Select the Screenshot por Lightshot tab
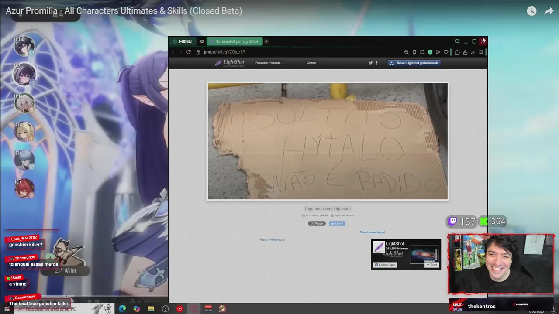 [x=235, y=41]
